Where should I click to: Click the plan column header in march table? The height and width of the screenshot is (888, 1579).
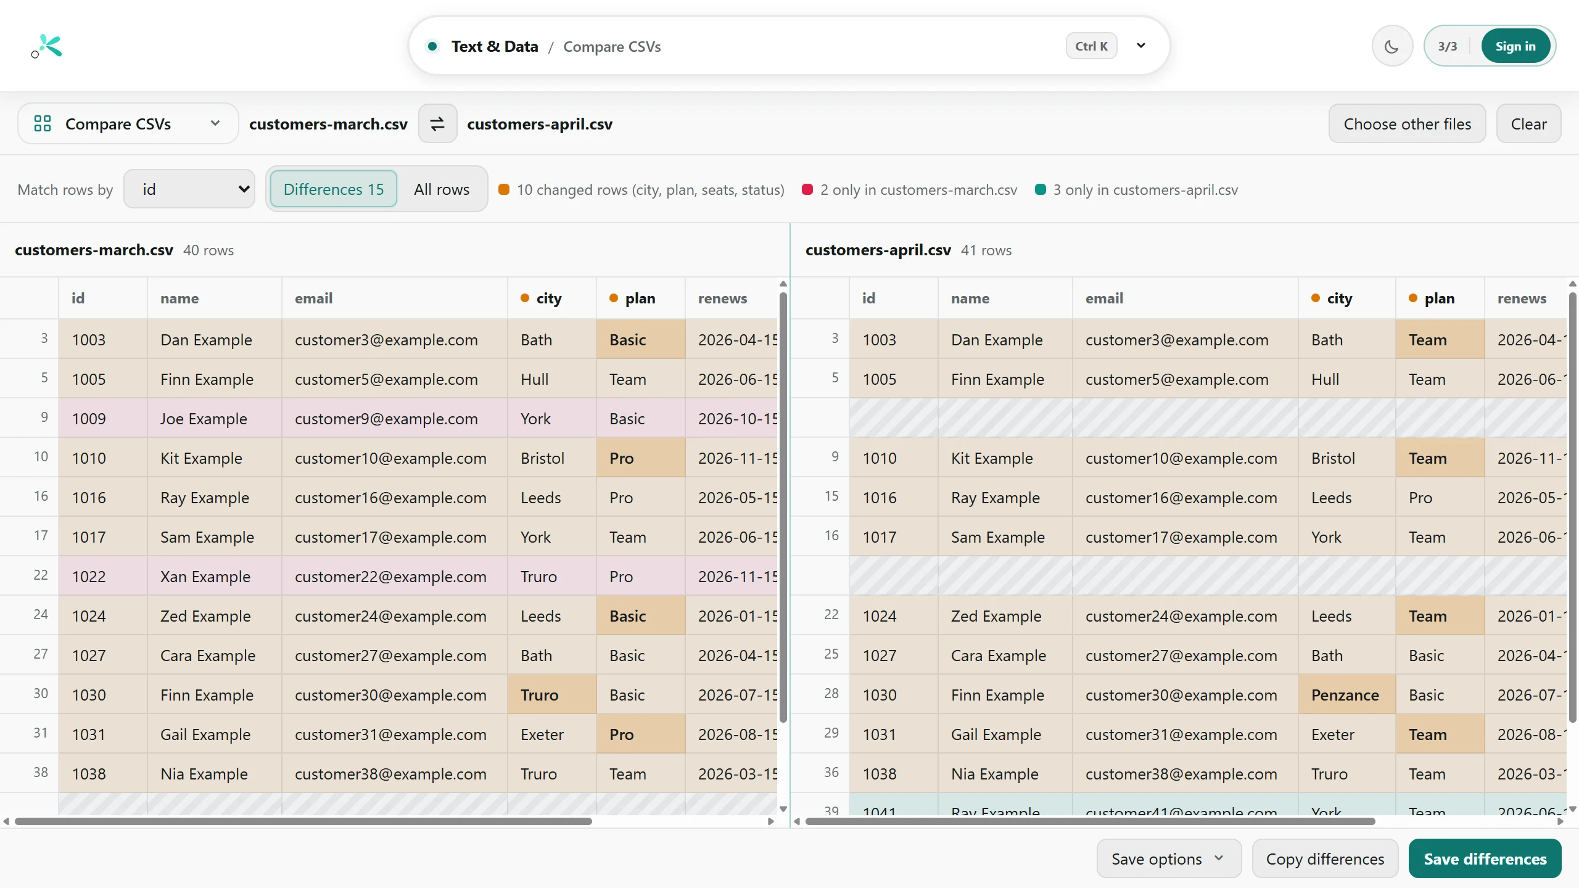coord(640,298)
